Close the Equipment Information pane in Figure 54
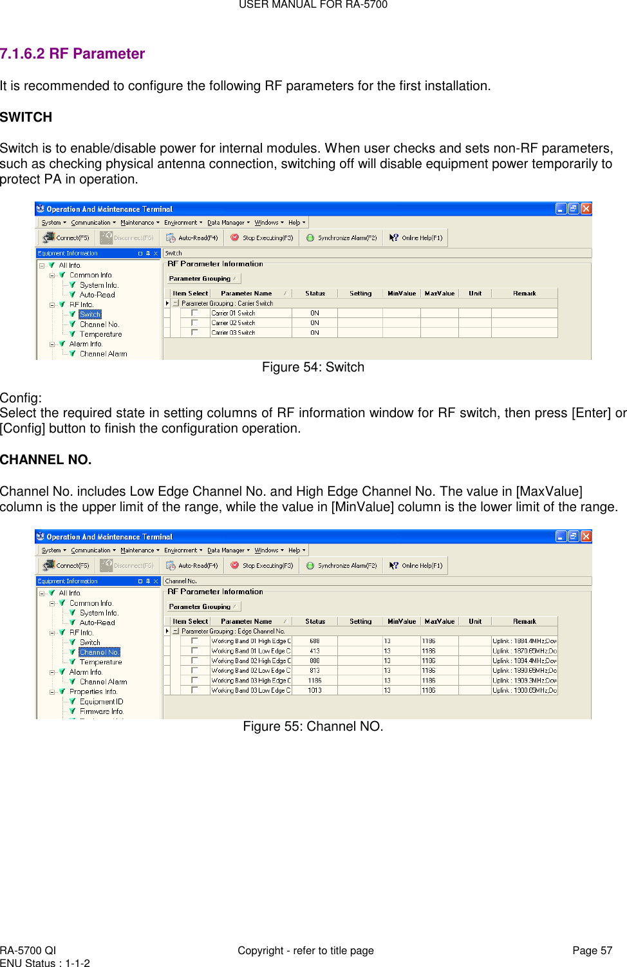627x967 pixels. [156, 253]
